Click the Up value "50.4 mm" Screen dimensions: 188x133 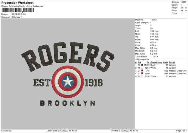pos(154,37)
